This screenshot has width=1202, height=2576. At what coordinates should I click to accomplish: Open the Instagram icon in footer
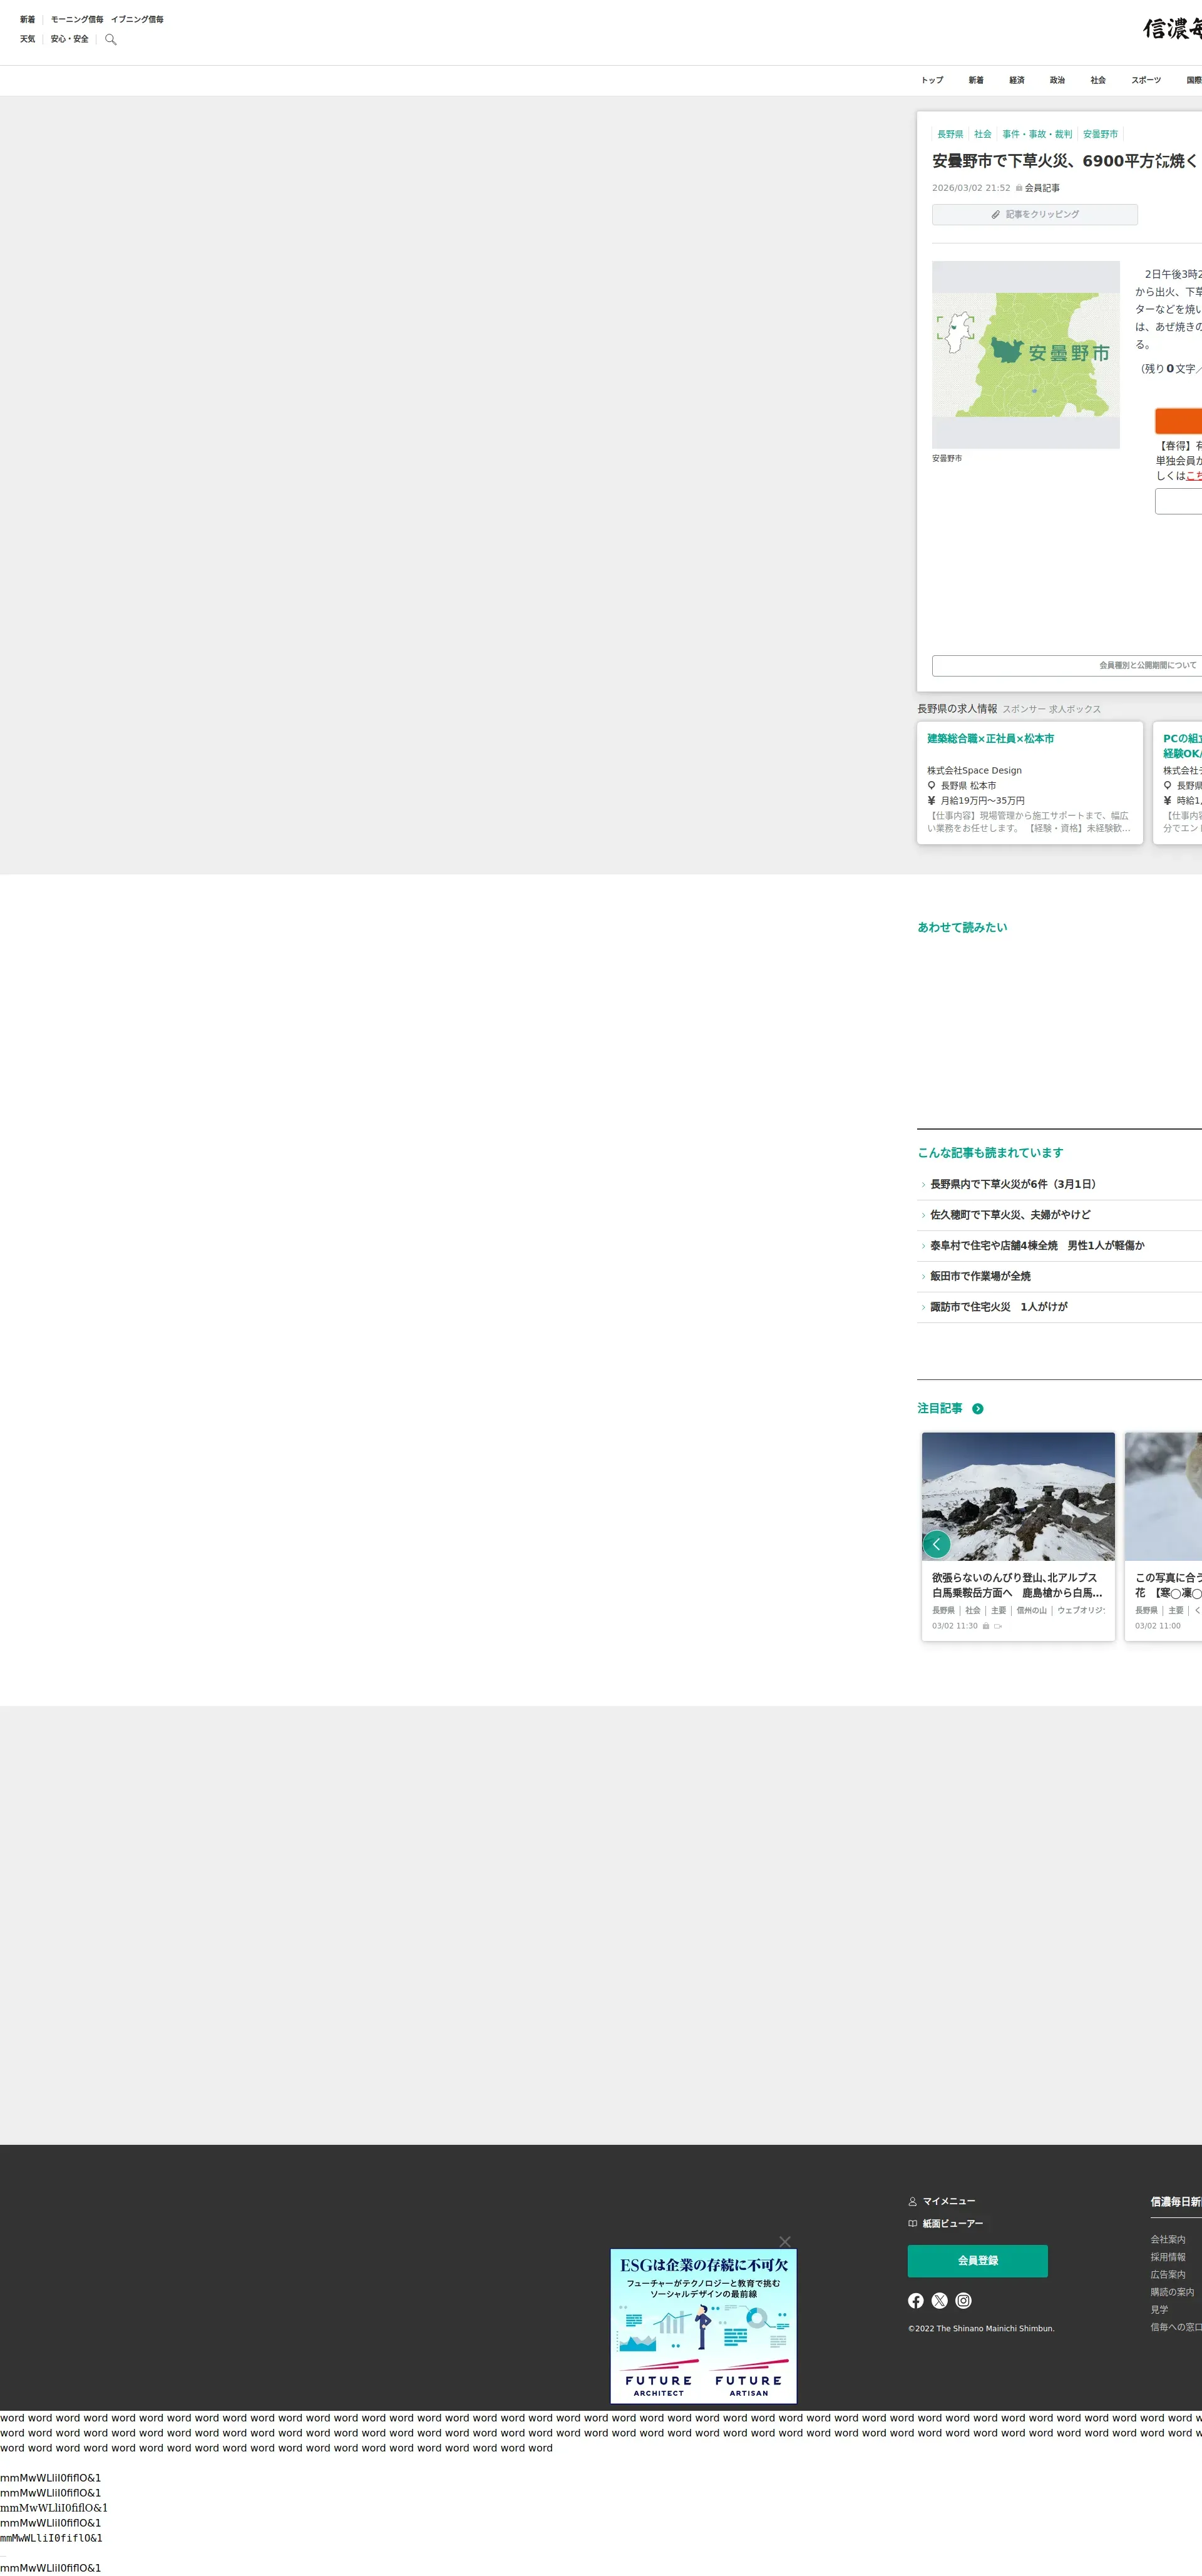[x=963, y=2300]
